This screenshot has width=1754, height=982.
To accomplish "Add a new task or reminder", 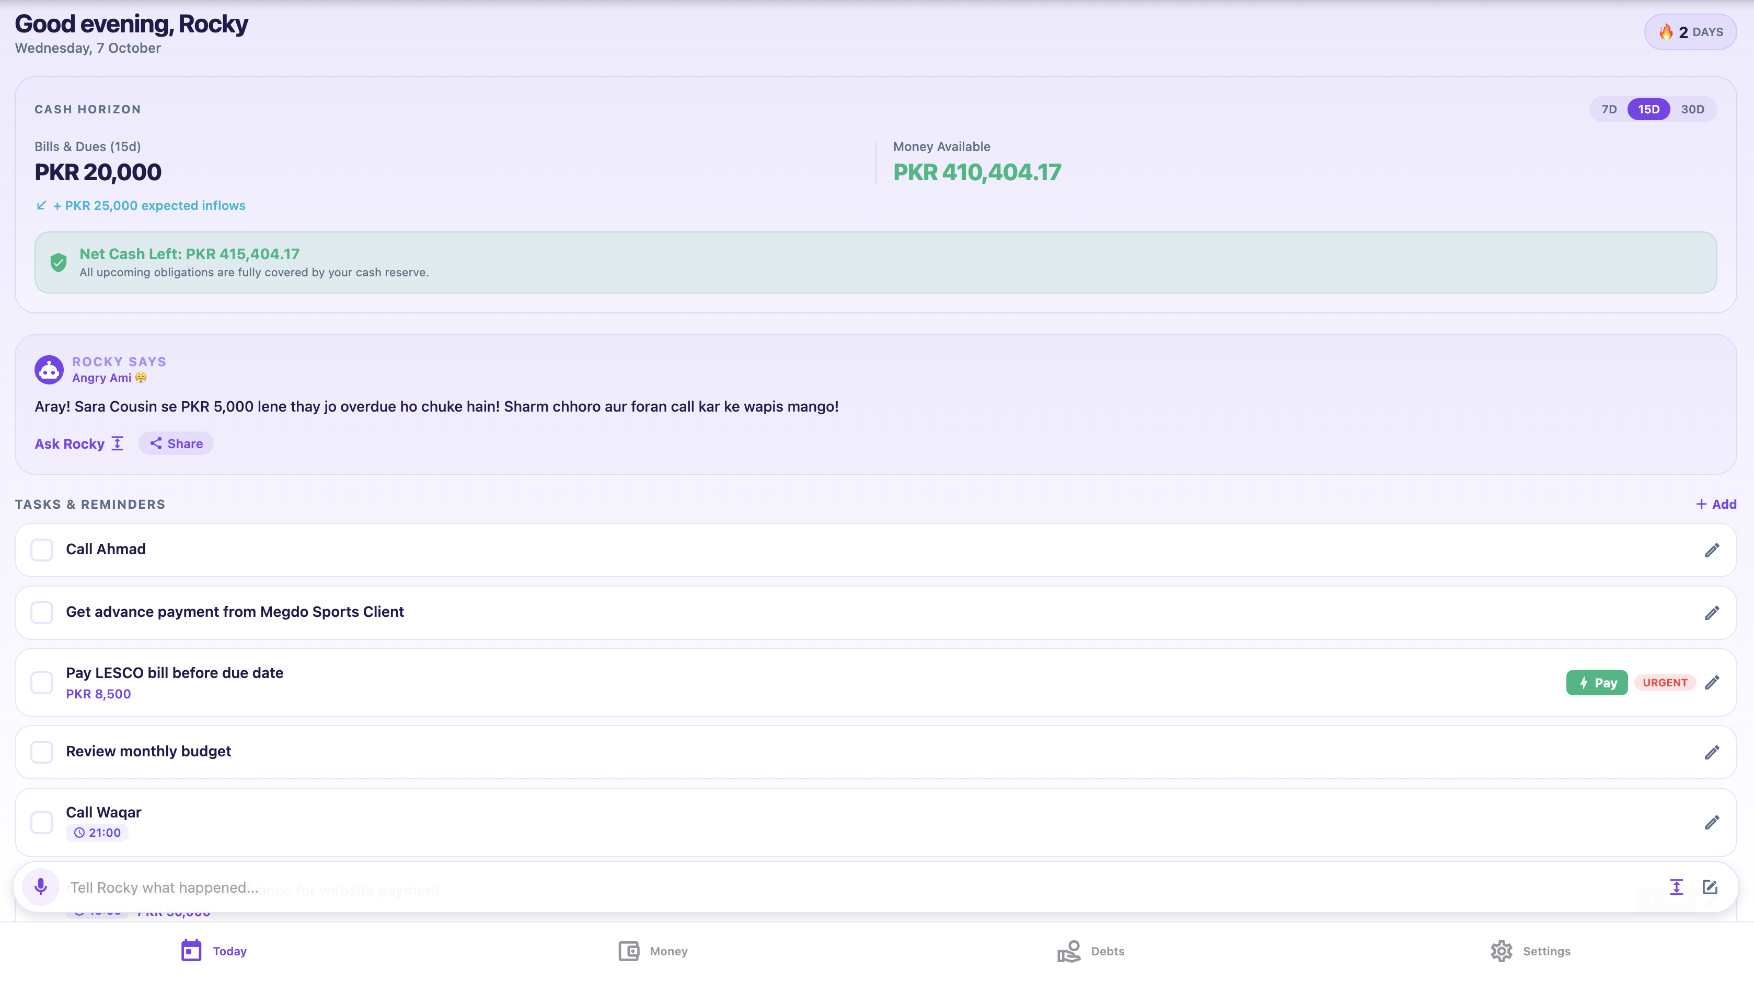I will click(x=1716, y=504).
